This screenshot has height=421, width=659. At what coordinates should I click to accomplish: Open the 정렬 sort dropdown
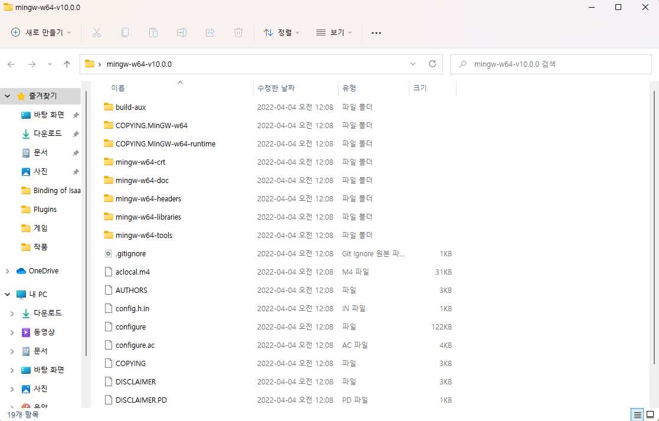(281, 32)
